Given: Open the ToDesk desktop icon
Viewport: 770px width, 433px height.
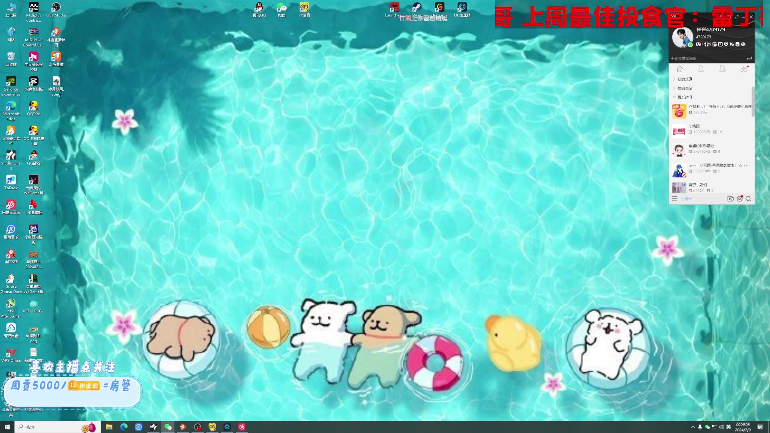Looking at the screenshot, I should pos(11,182).
